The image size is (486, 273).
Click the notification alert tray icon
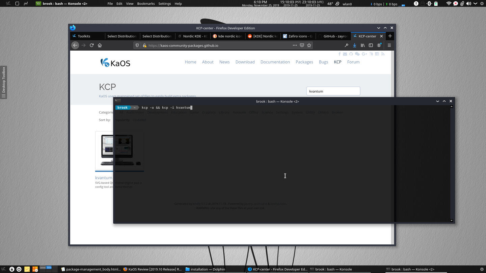pyautogui.click(x=416, y=4)
